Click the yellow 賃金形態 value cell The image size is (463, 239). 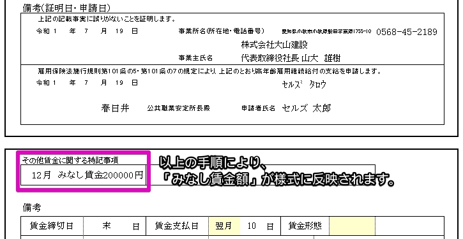[353, 226]
